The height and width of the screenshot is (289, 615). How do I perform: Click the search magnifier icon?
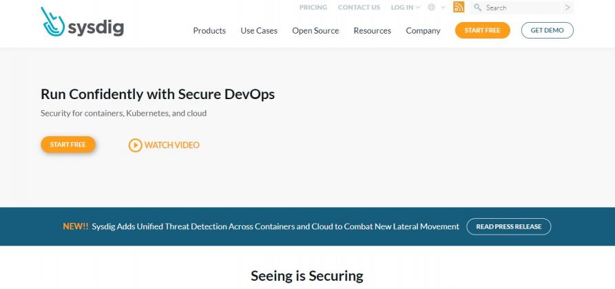tap(477, 7)
